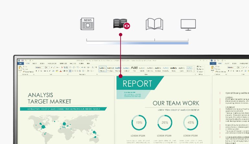This screenshot has height=144, width=249.
Task: Select the newspaper mode icon
Action: tap(87, 25)
